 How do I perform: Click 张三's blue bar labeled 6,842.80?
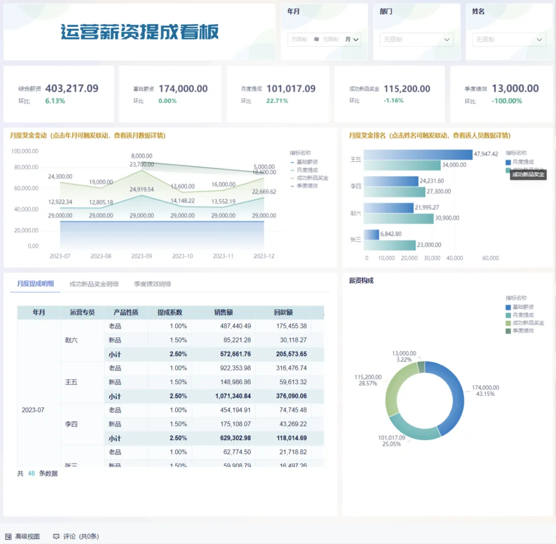(372, 234)
